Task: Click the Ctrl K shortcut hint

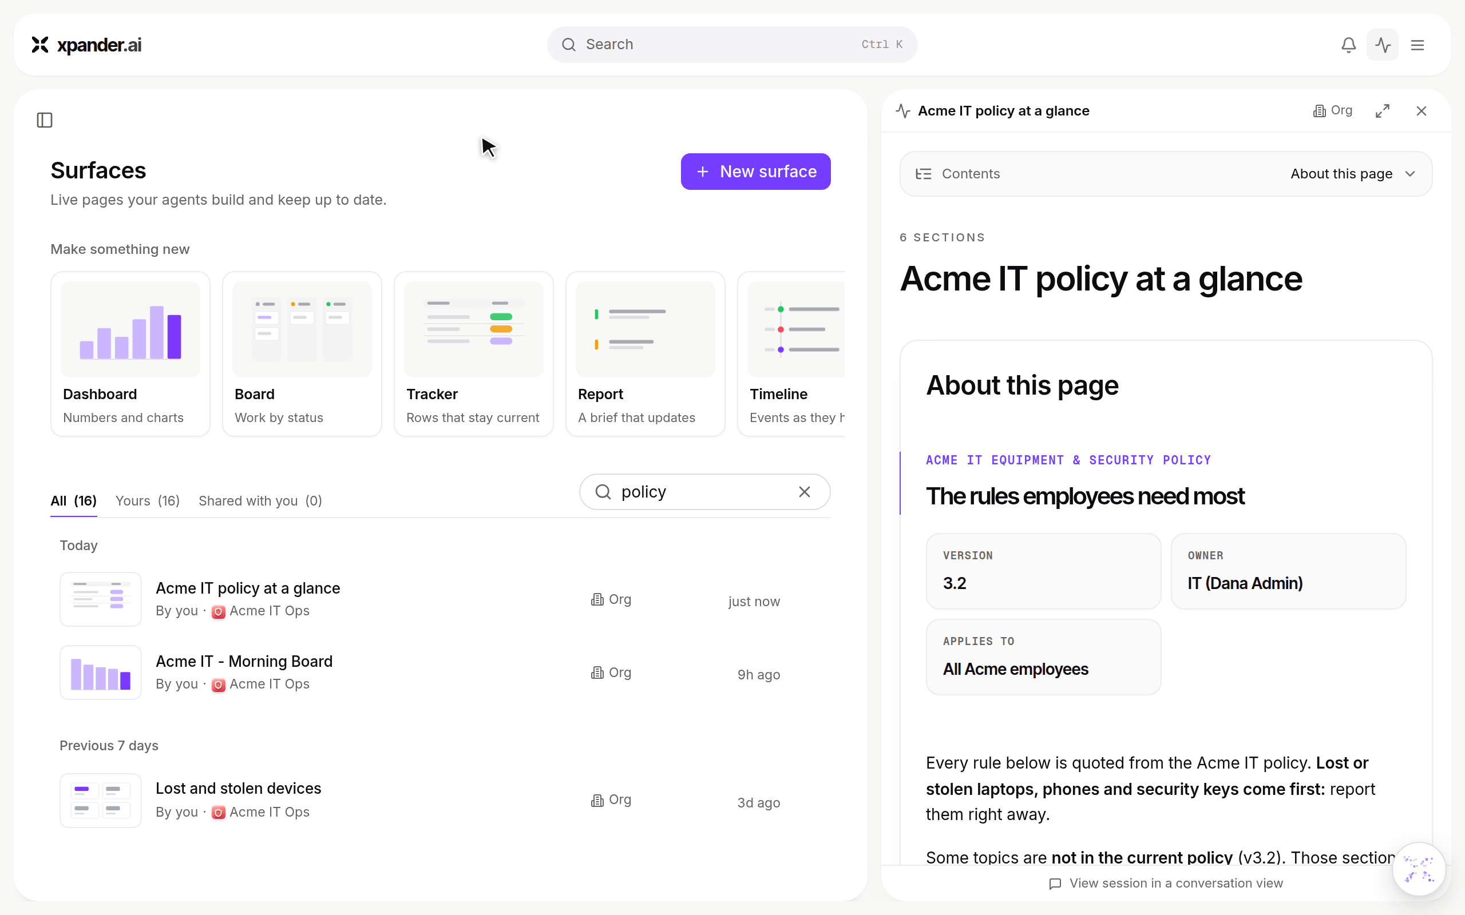Action: [x=882, y=45]
